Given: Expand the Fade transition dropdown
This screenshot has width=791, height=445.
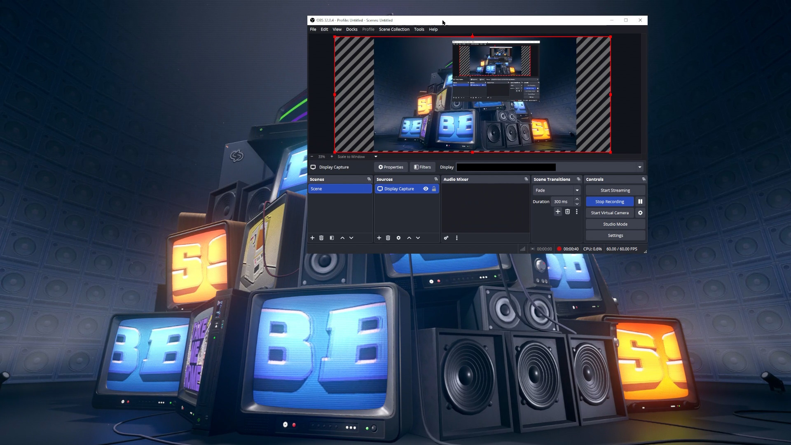Looking at the screenshot, I should click(x=577, y=190).
